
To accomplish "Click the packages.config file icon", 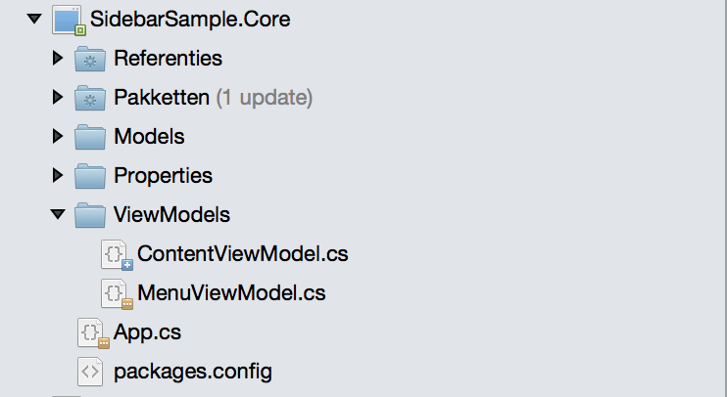I will point(90,372).
